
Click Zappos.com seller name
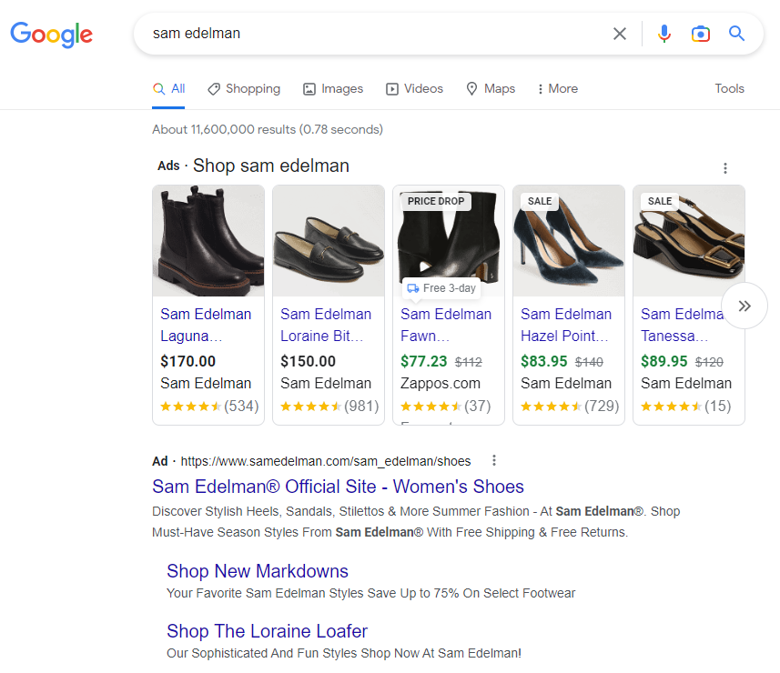point(441,383)
